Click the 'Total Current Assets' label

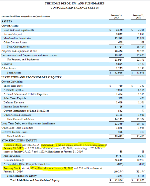coord(18,46)
